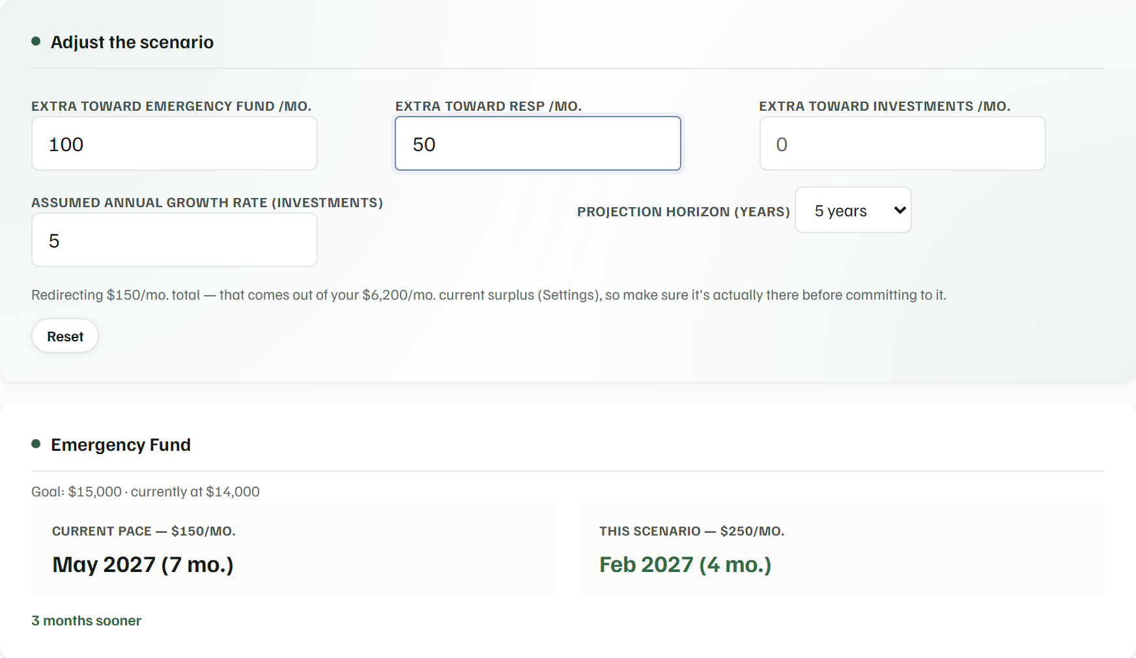Select the 'Adjust the scenario' heading
1136x658 pixels.
tap(132, 42)
